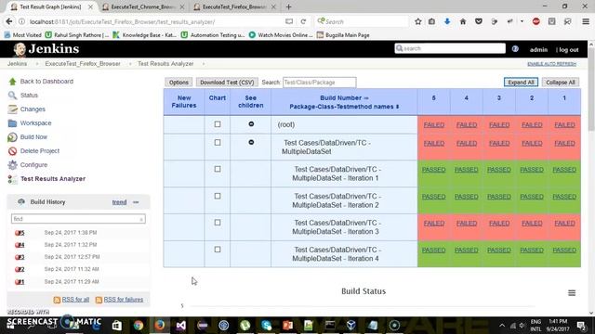
Task: Click the Test/Class/Package search field
Action: point(319,83)
